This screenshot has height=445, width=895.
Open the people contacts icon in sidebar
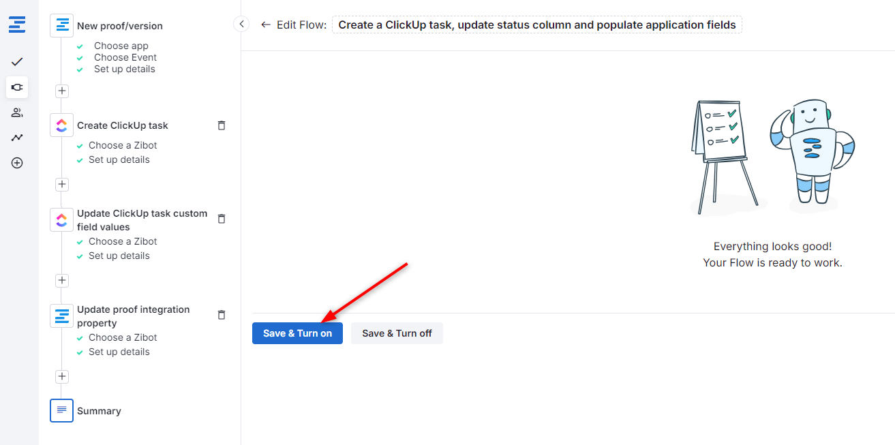tap(17, 112)
